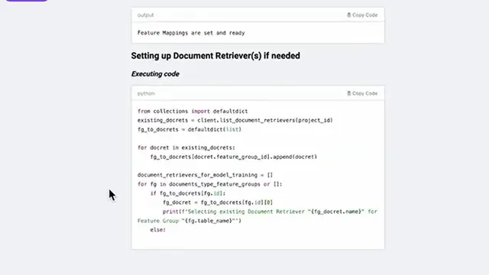Click line 'fg_to_docrets = defaultdict(list)'
This screenshot has width=489, height=275.
(x=189, y=129)
